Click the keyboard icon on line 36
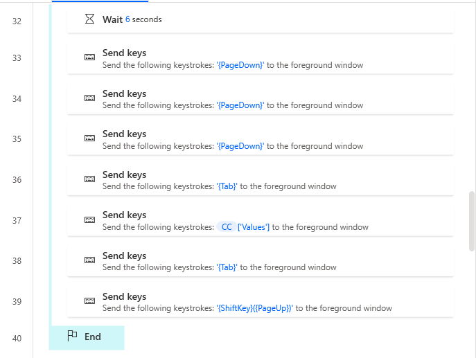476x358 pixels. [89, 179]
